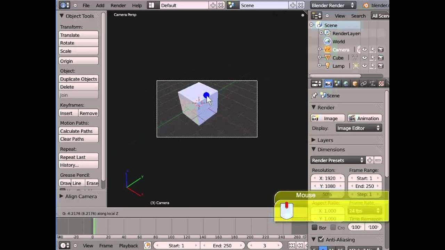Add a render preset with plus

[x=370, y=160]
